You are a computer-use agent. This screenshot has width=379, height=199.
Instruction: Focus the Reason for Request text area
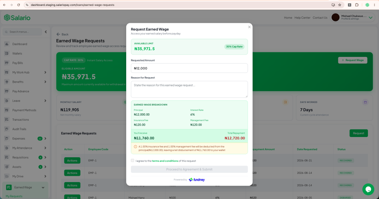coord(189,89)
